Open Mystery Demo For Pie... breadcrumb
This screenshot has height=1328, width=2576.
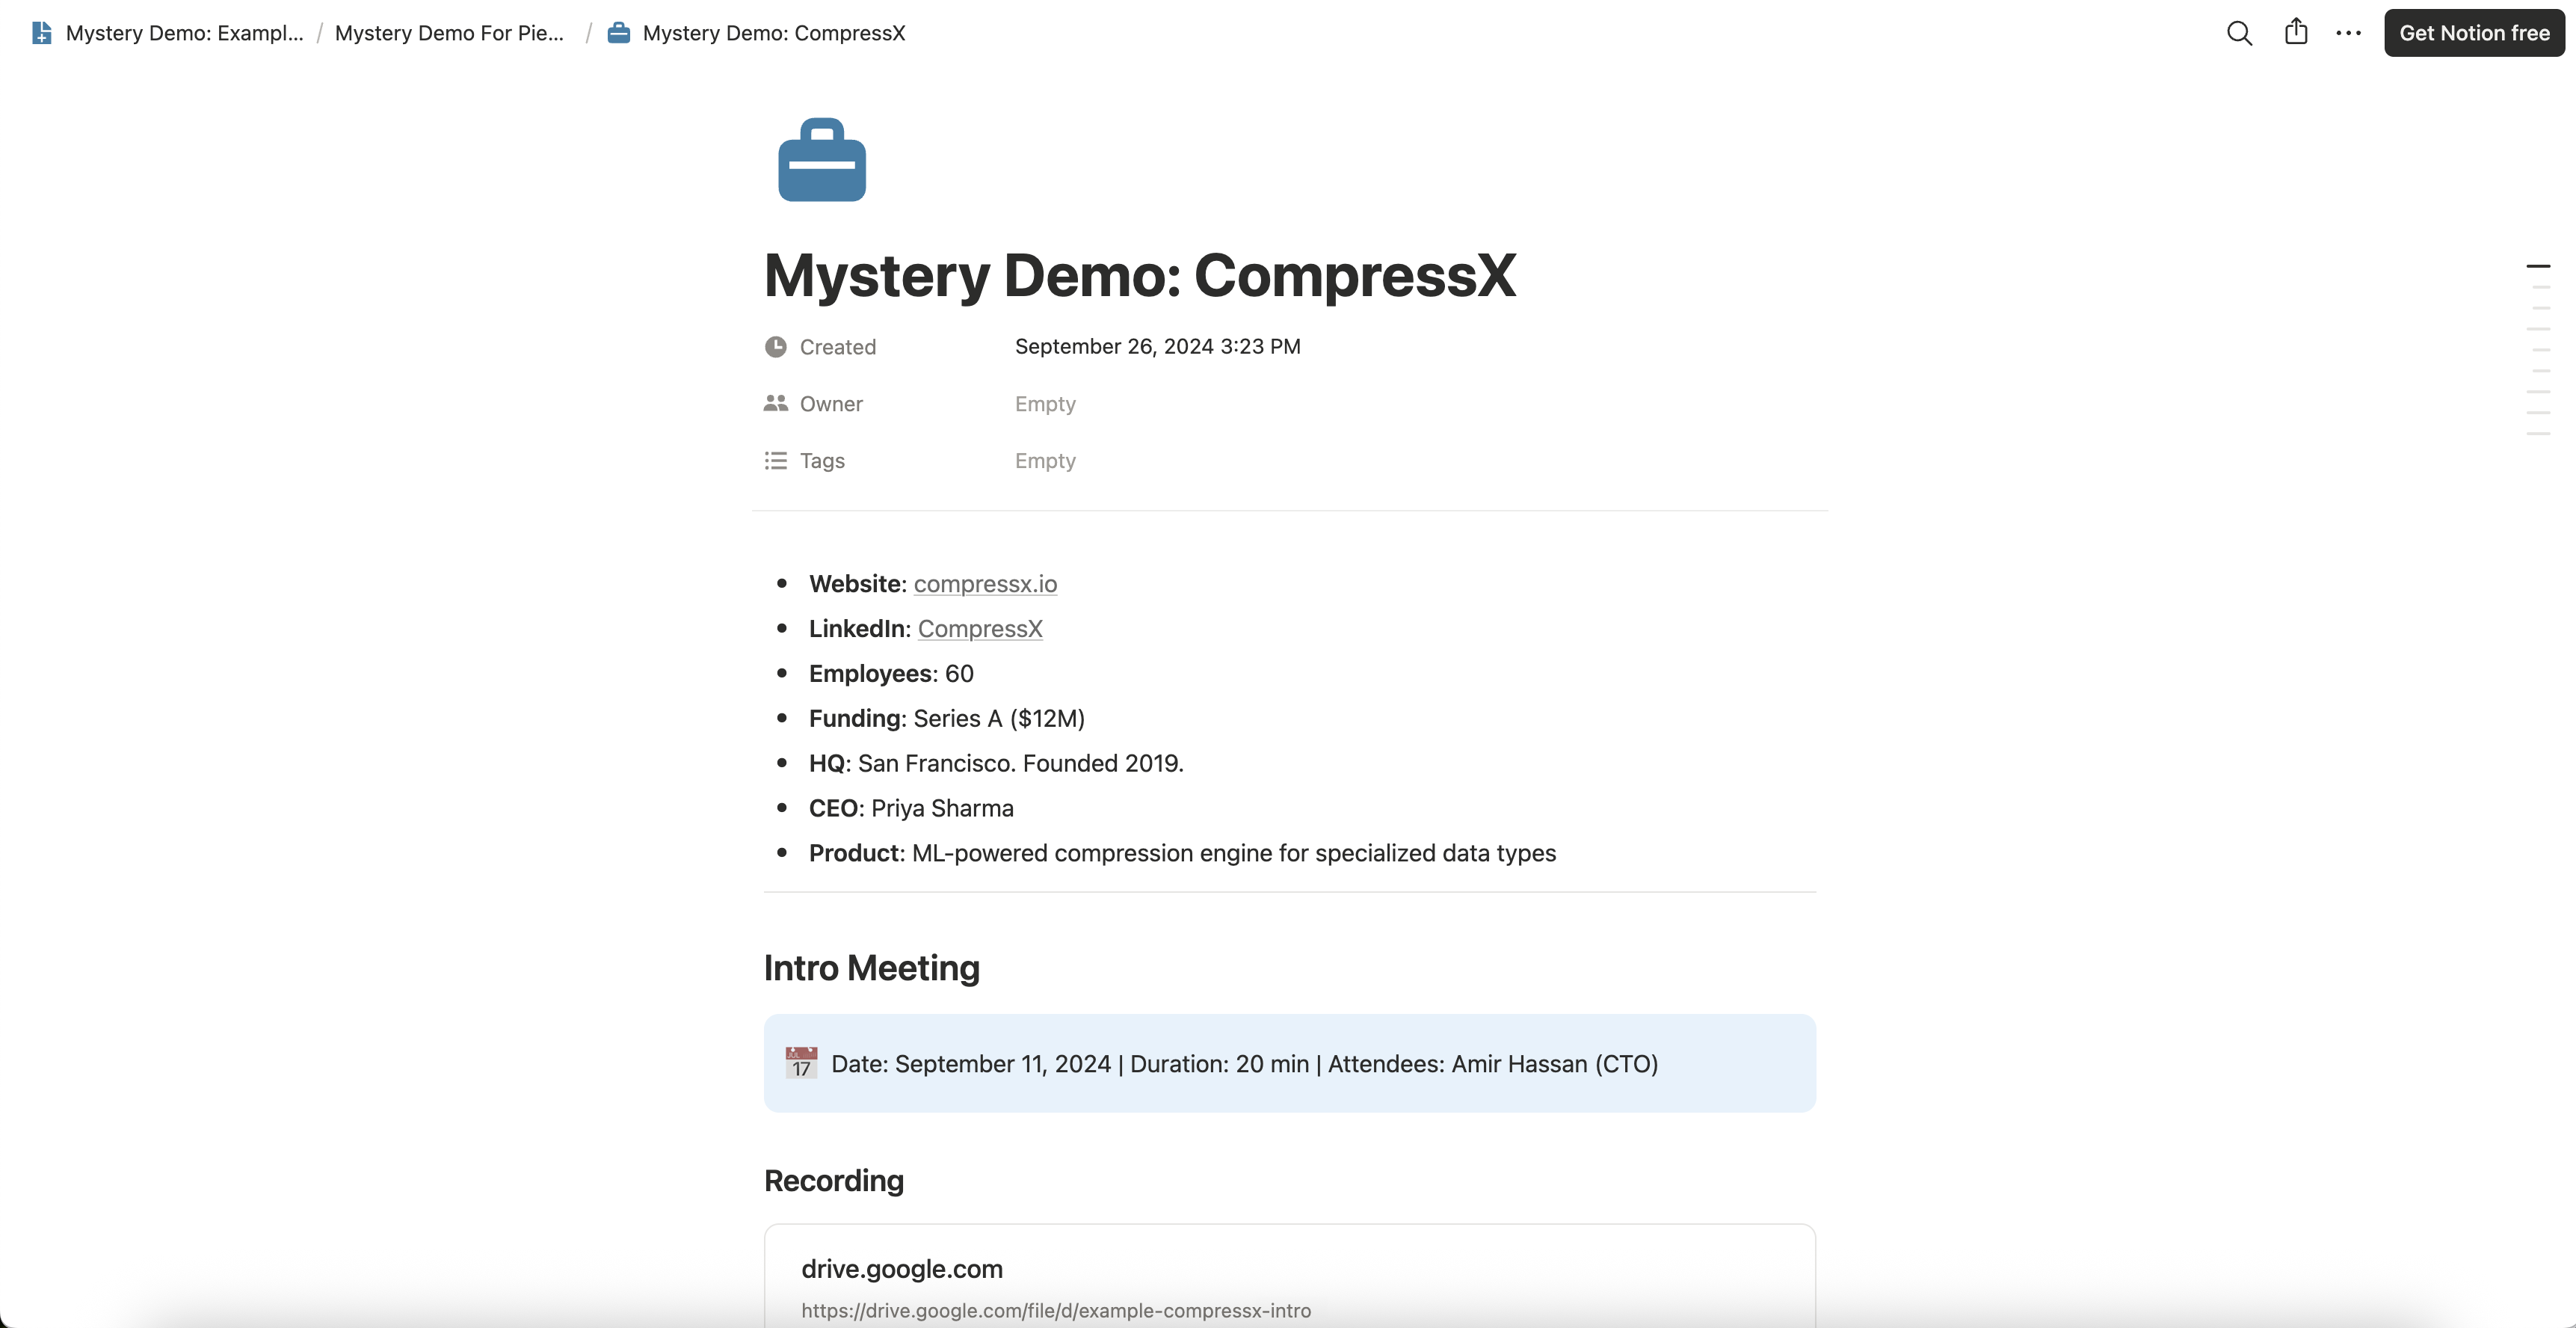point(449,33)
